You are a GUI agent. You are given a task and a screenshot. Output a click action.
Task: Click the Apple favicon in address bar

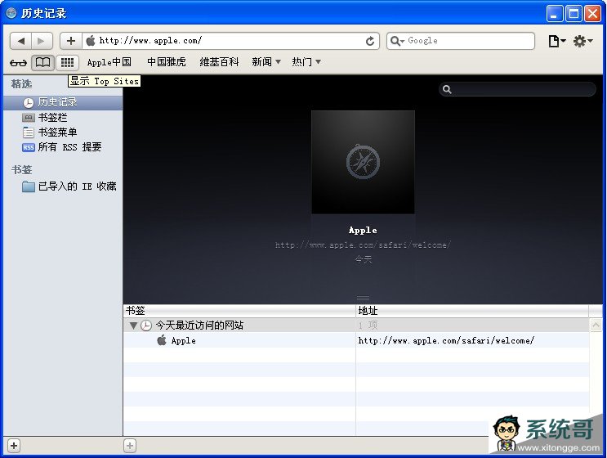(x=90, y=41)
